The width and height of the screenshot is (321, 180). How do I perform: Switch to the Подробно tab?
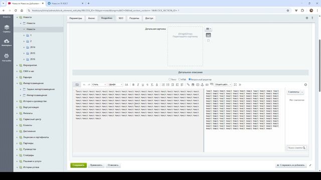click(107, 18)
